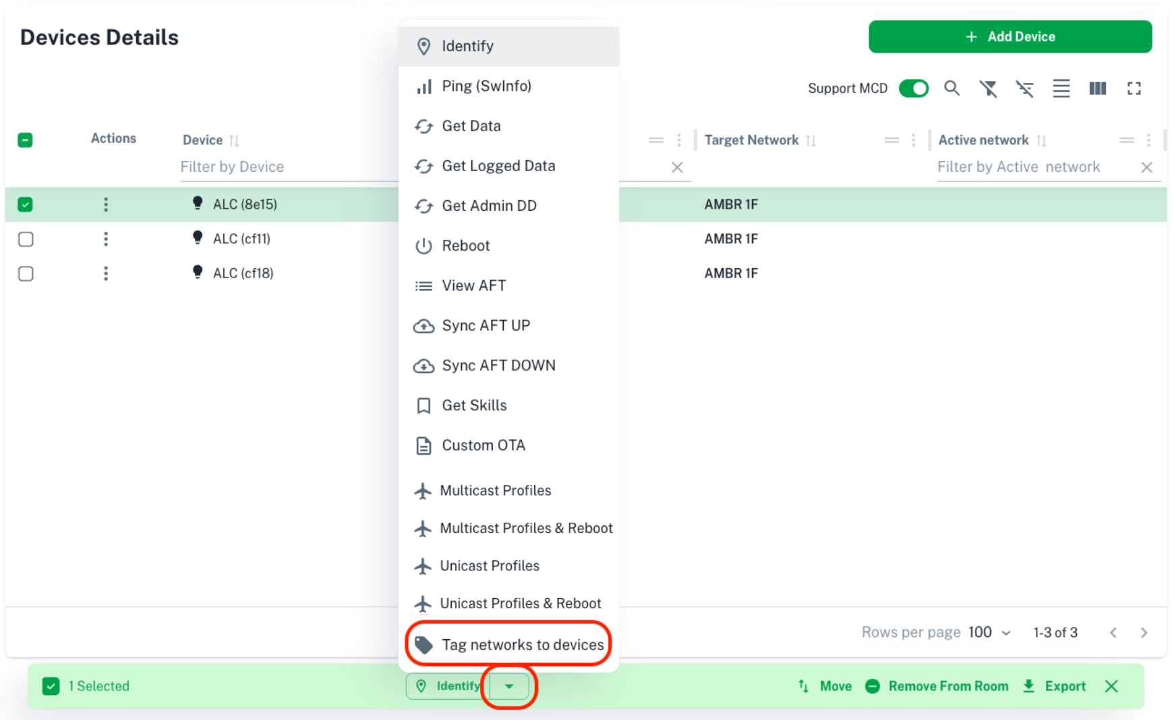Toggle the 1 Selected checkbox
Screen dimensions: 1174x720
pos(51,686)
